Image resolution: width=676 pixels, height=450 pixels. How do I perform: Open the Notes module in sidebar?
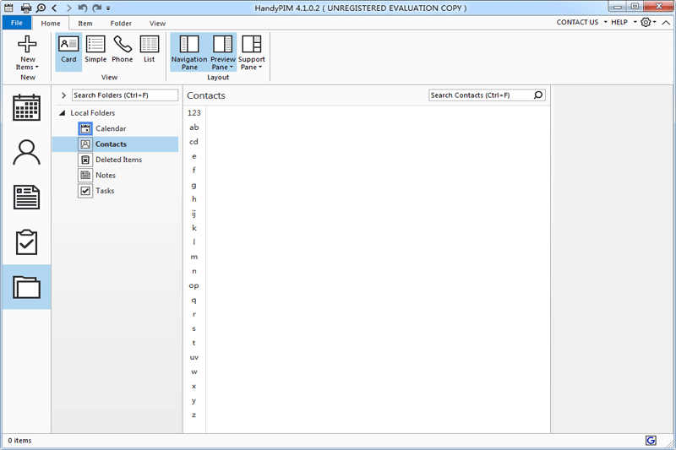tap(26, 198)
